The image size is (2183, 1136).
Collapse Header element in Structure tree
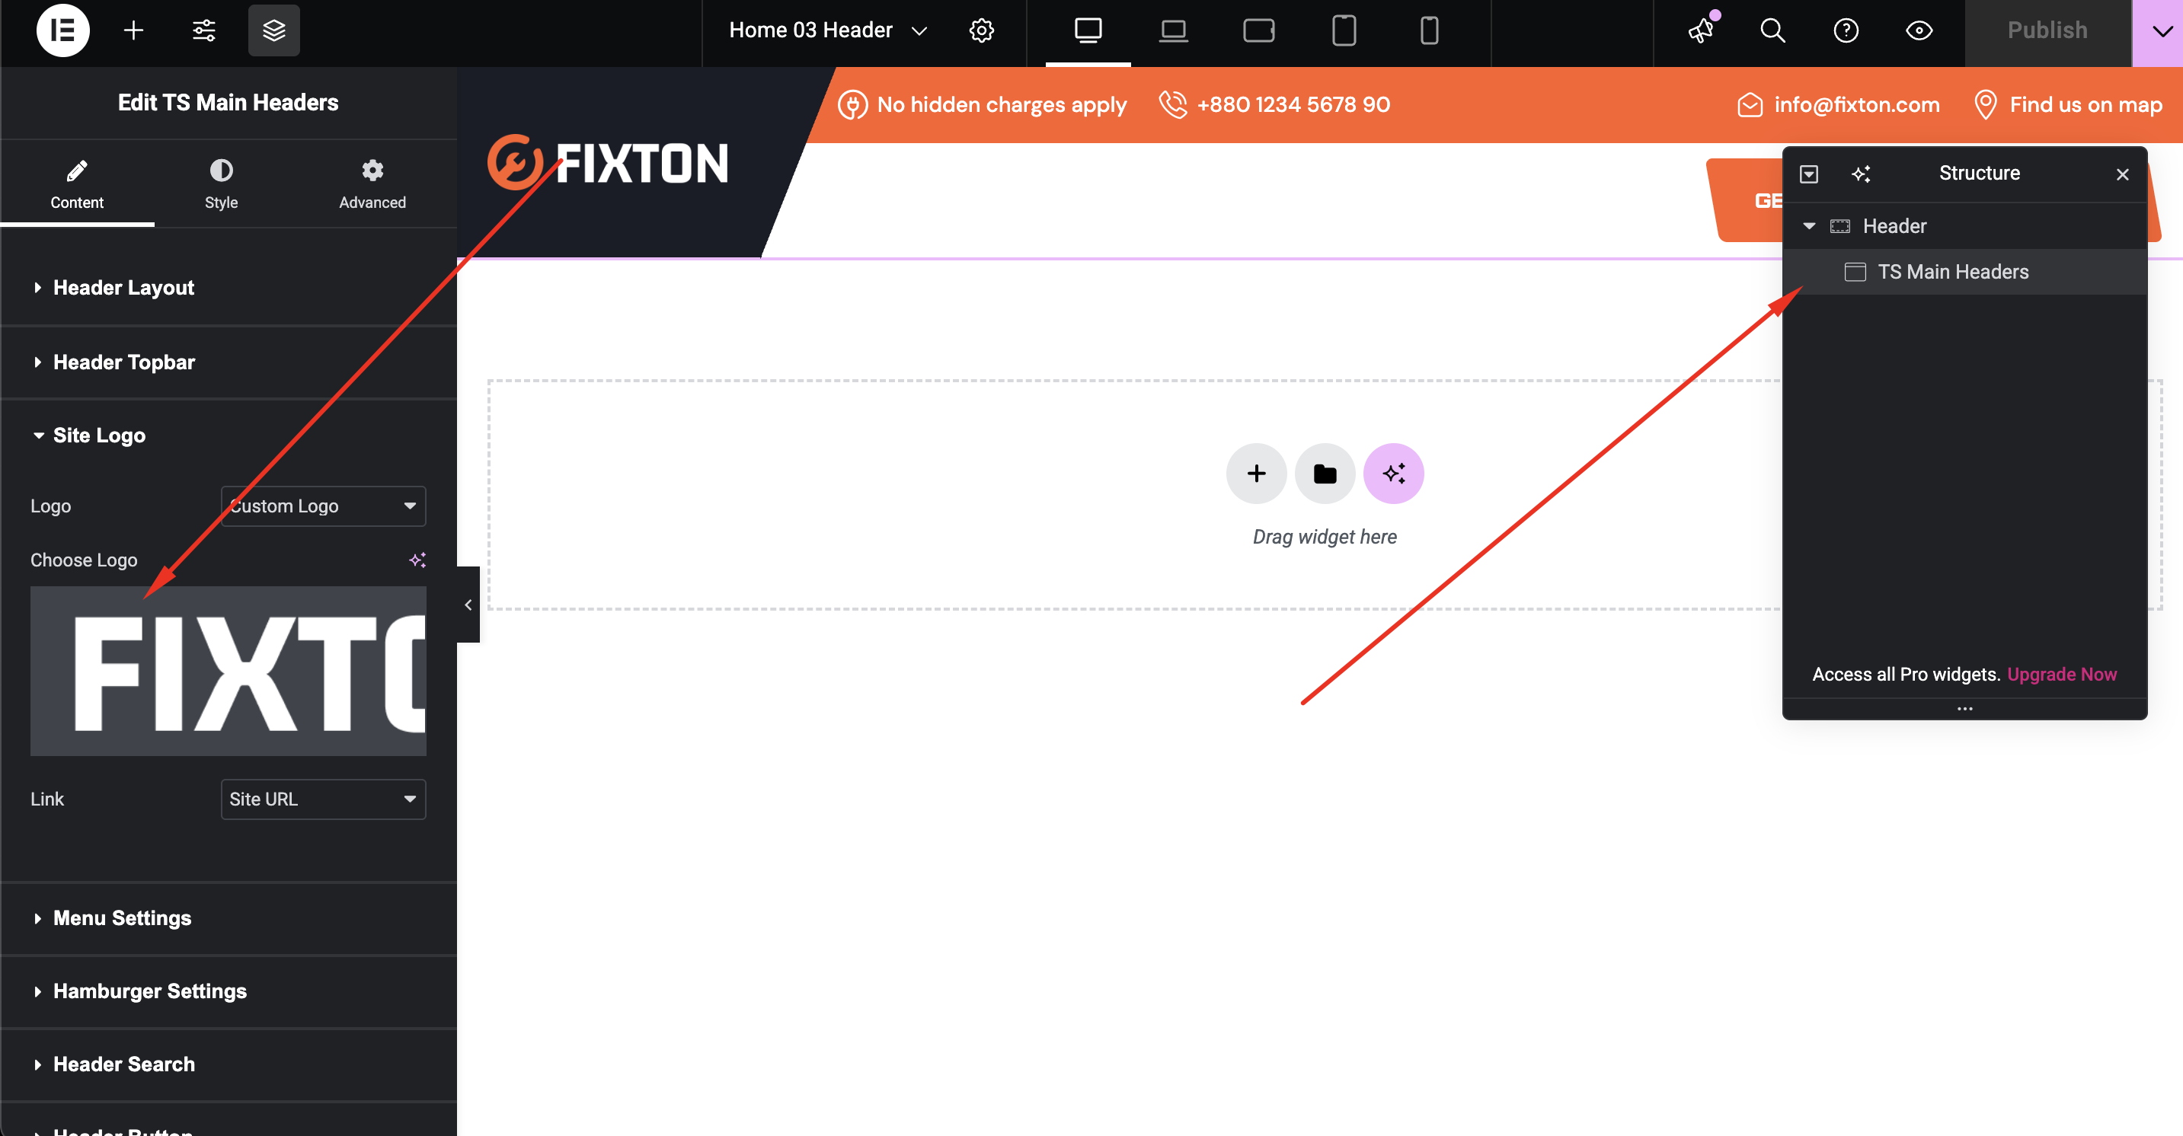pyautogui.click(x=1808, y=226)
